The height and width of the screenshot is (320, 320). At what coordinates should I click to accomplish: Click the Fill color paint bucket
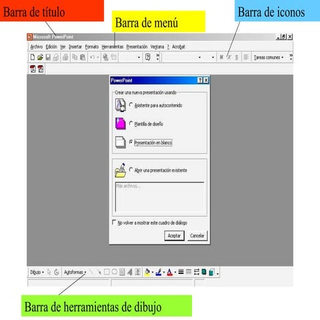(x=147, y=272)
